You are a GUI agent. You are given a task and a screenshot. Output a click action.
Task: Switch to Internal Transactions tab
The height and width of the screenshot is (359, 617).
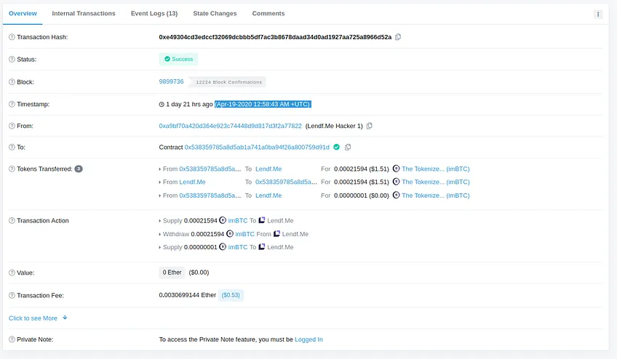pos(84,13)
